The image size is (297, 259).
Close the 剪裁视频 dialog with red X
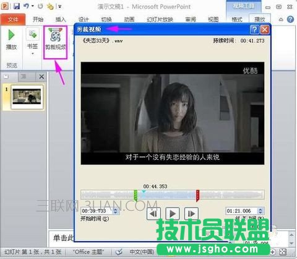pos(265,30)
